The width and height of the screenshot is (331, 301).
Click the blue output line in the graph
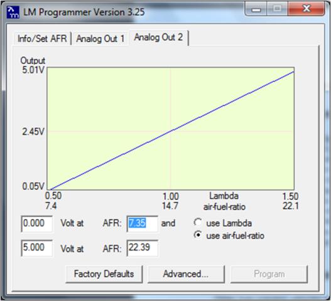[172, 130]
